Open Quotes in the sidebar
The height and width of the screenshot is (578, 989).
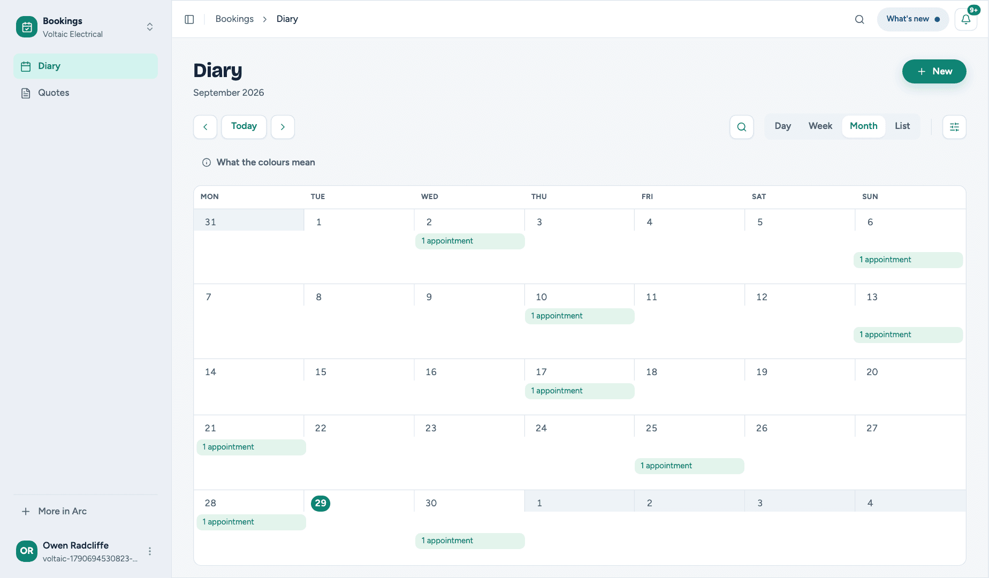86,93
